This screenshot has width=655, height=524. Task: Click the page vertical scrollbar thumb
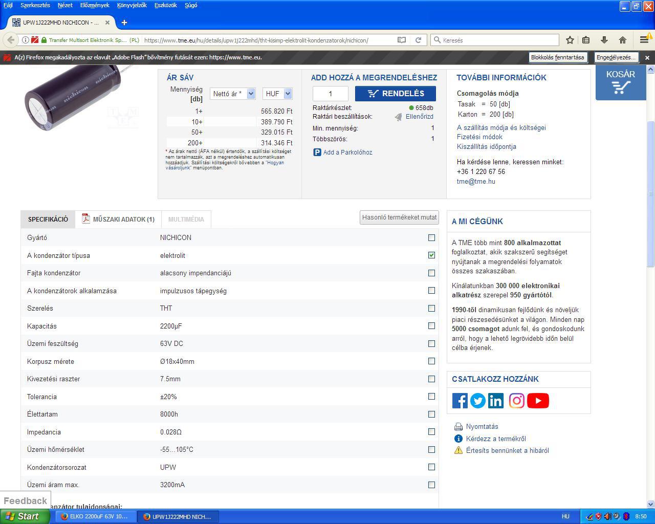point(651,194)
